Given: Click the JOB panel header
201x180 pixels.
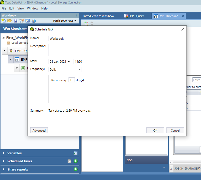Looking at the screenshot, I should pos(146,160).
